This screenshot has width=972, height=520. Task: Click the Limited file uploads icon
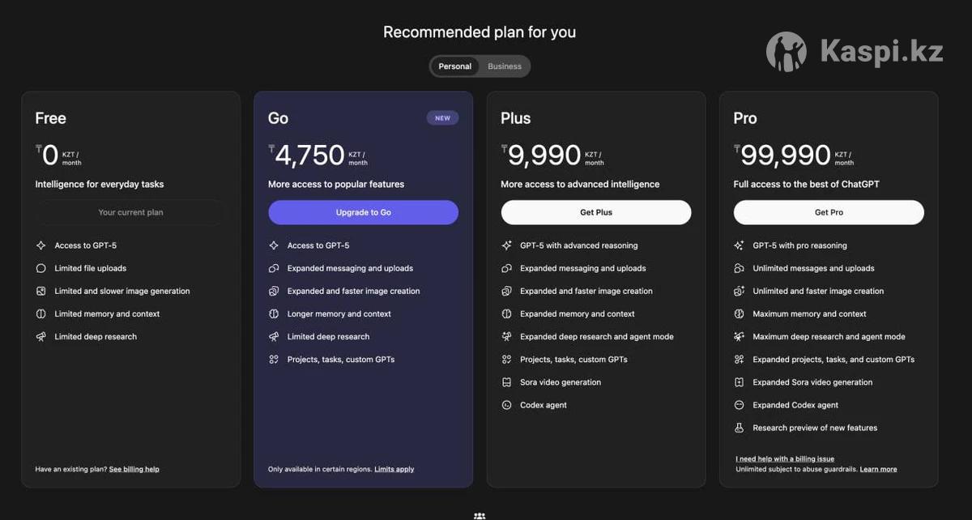pos(41,268)
